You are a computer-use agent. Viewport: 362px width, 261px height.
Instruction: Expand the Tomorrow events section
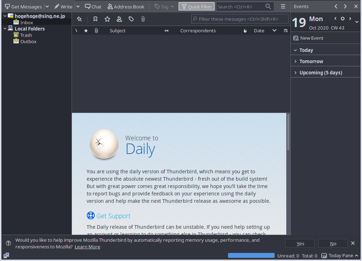click(295, 61)
